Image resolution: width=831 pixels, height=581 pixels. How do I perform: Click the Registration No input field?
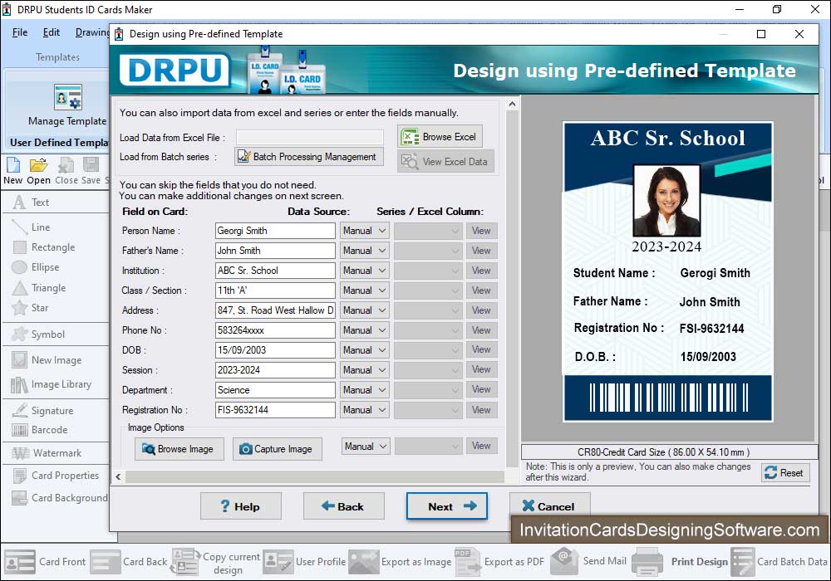pos(275,410)
